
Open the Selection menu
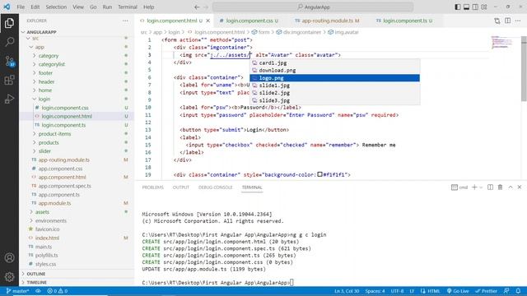click(56, 7)
